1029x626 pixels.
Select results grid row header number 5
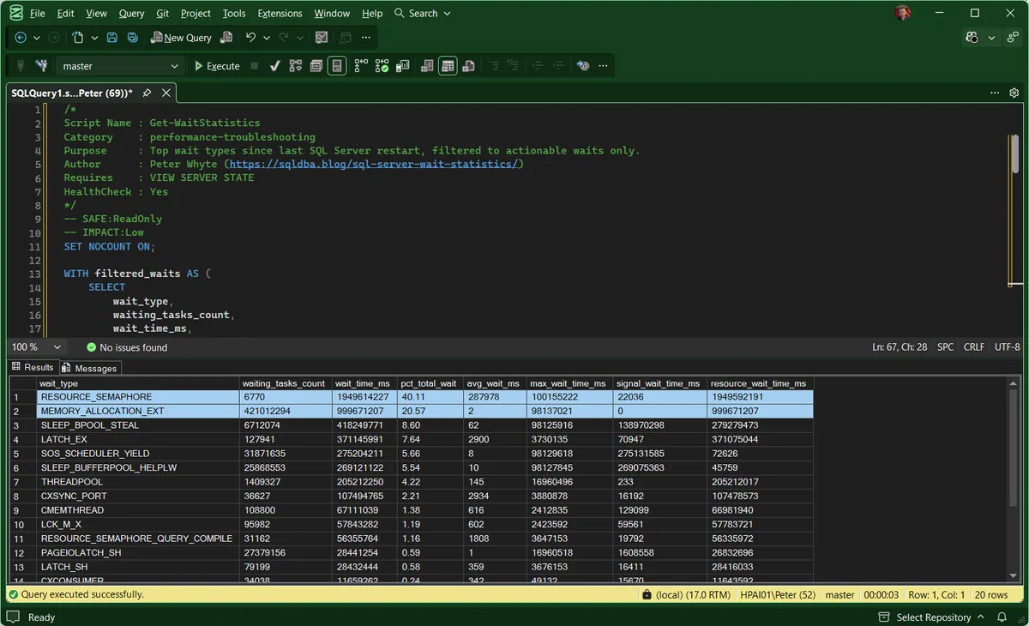click(x=22, y=453)
